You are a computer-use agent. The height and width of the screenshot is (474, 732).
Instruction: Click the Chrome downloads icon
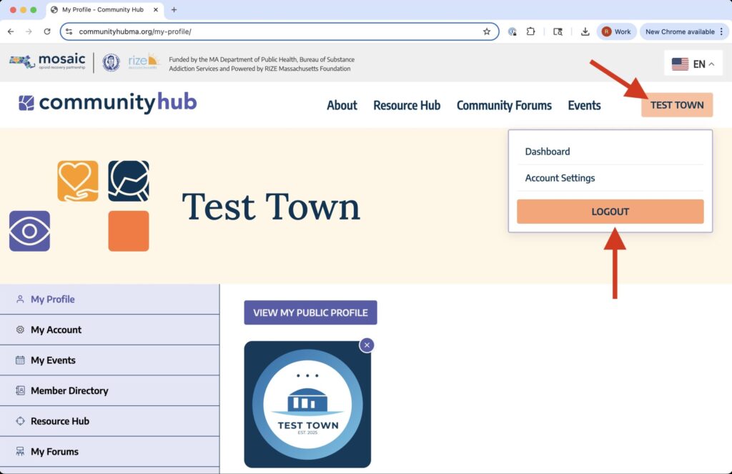pos(585,31)
